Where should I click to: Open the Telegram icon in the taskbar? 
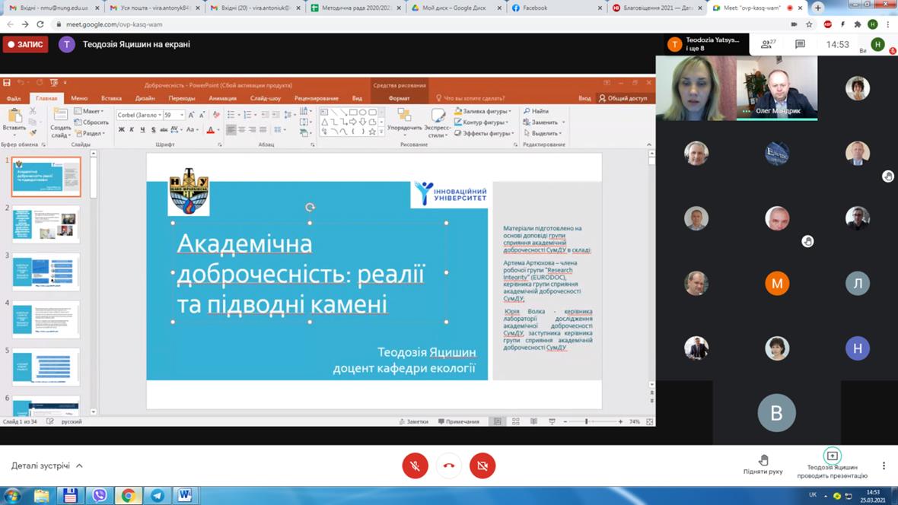pyautogui.click(x=157, y=496)
